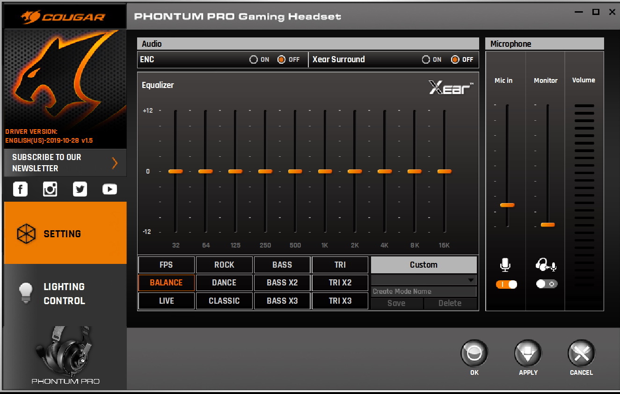This screenshot has width=620, height=394.
Task: Click the 1K equalizer slider handle
Action: click(325, 171)
